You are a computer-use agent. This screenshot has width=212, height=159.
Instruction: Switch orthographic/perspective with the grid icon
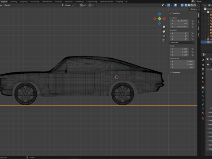tap(164, 41)
